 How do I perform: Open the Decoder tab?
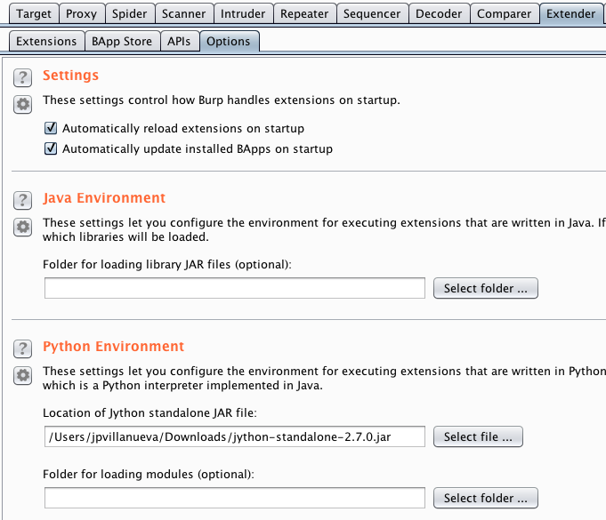(439, 13)
